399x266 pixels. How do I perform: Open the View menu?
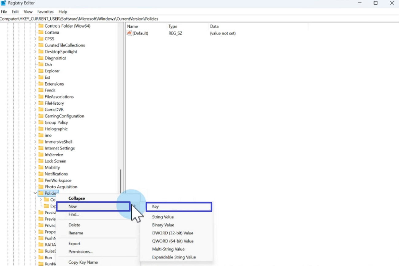pos(28,12)
